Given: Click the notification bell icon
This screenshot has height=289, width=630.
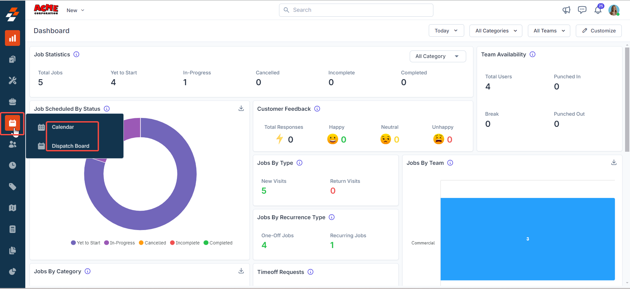Looking at the screenshot, I should pyautogui.click(x=598, y=10).
